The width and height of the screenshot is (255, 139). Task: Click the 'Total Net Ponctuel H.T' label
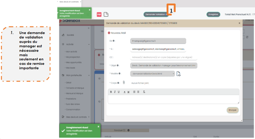(238, 14)
